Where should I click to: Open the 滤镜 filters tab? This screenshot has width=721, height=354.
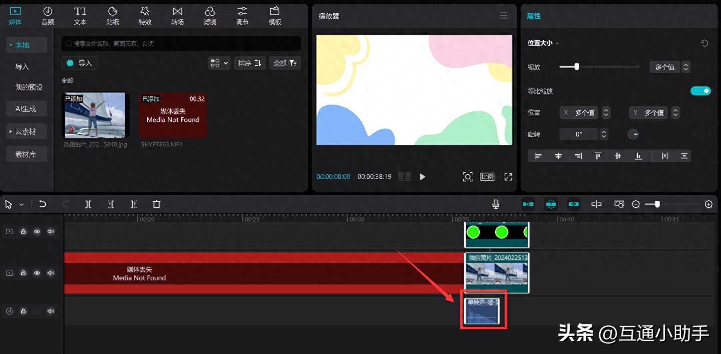click(210, 16)
